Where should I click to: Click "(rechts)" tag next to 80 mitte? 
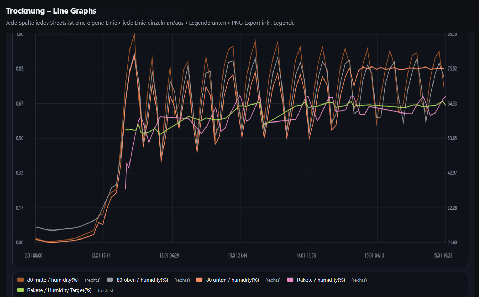point(93,280)
